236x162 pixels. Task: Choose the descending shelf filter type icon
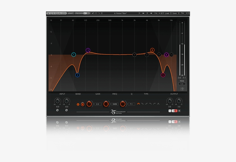pyautogui.click(x=142, y=104)
